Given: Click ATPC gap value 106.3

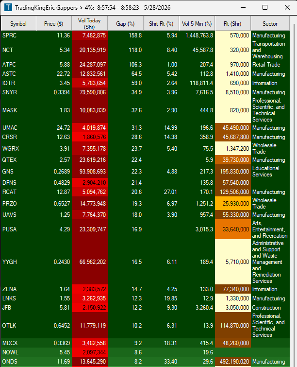Looking at the screenshot, I should tap(126, 64).
